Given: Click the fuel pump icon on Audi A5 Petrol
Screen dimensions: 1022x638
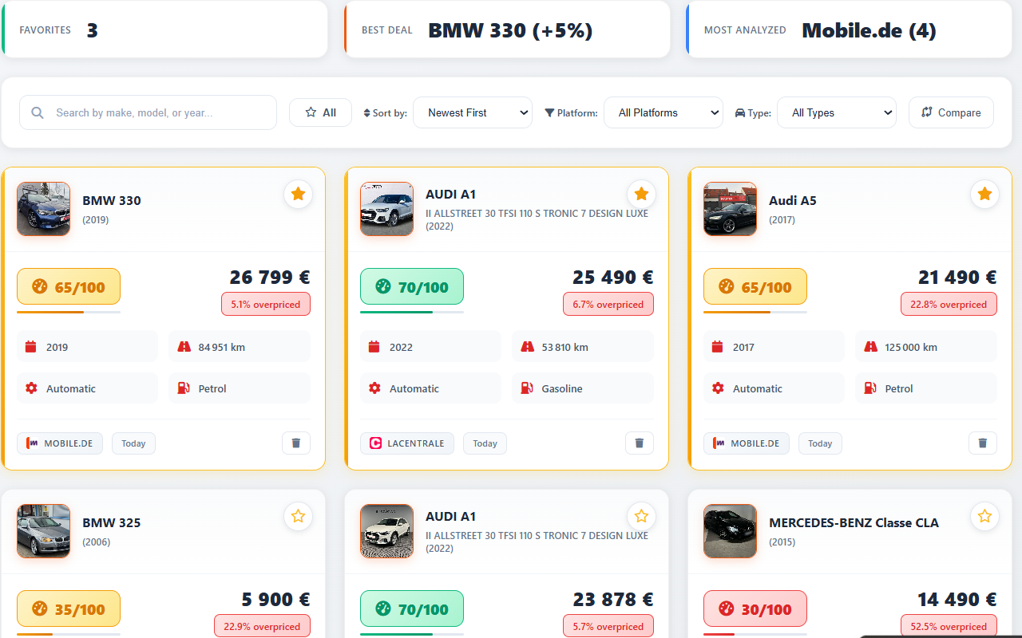Looking at the screenshot, I should (x=870, y=388).
